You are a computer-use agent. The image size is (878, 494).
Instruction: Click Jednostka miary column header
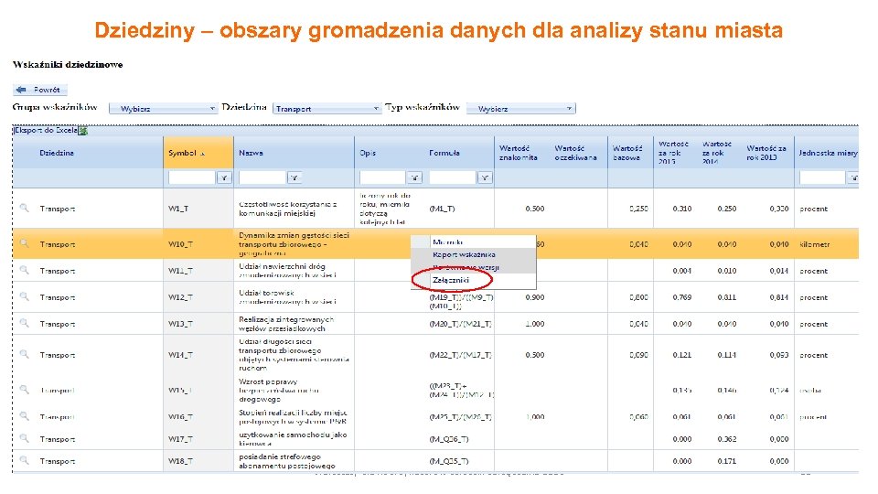pyautogui.click(x=828, y=153)
